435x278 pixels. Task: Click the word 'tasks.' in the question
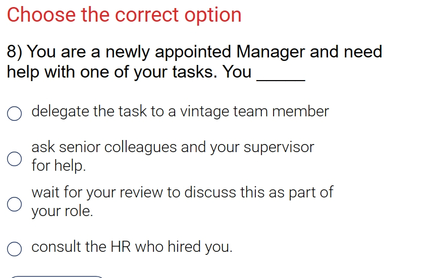tap(195, 72)
